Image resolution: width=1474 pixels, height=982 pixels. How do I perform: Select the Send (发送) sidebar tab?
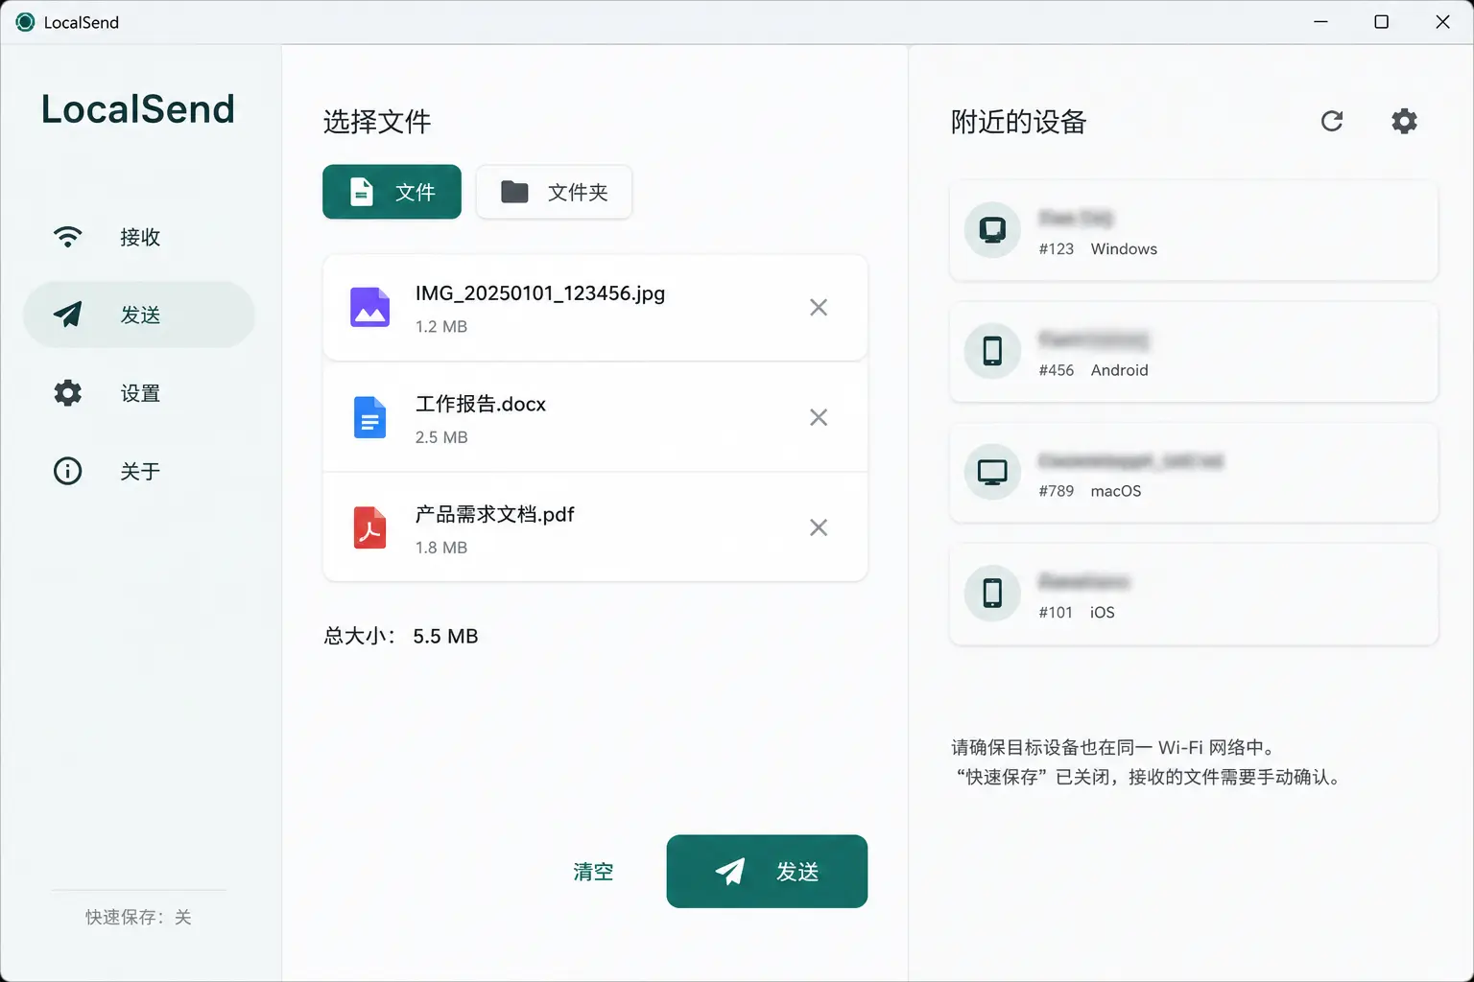(139, 315)
